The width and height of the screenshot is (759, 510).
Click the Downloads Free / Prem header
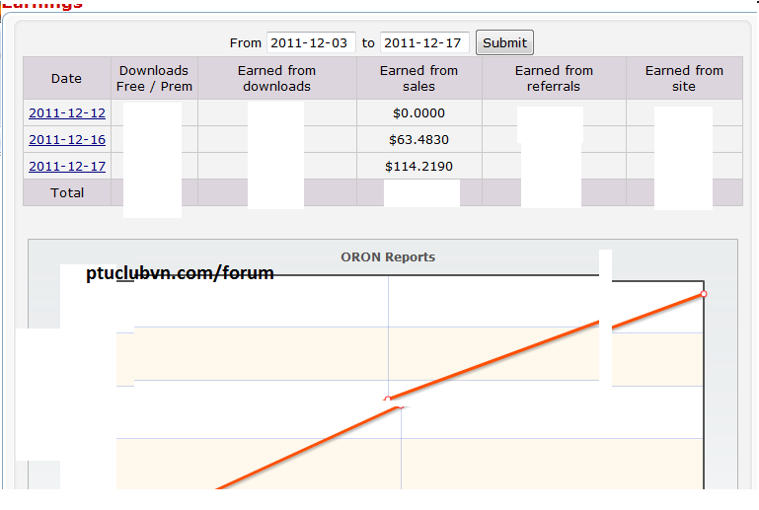click(154, 78)
